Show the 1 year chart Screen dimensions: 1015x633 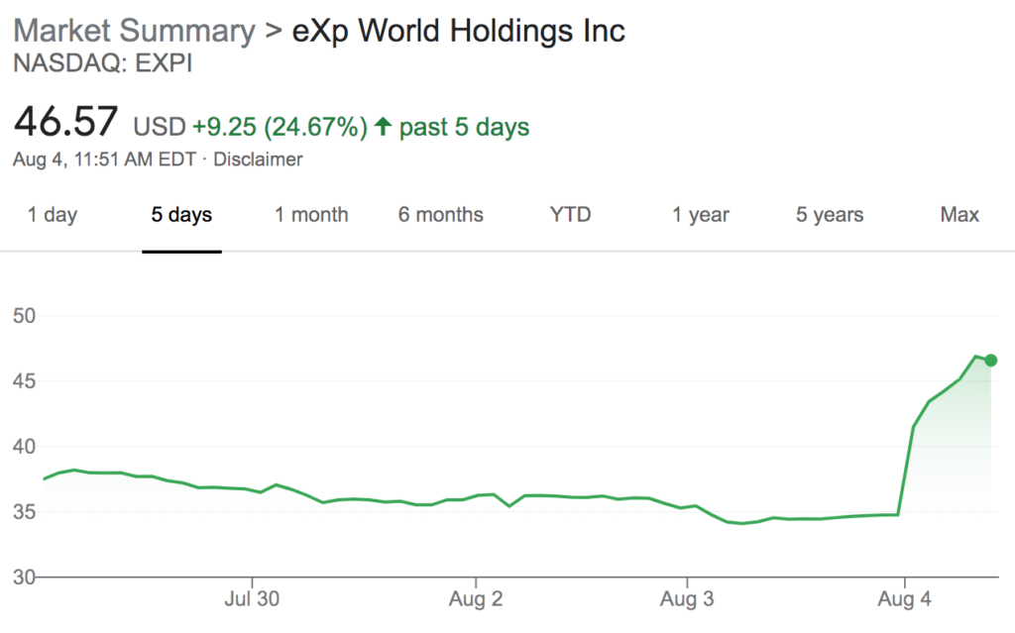click(701, 215)
